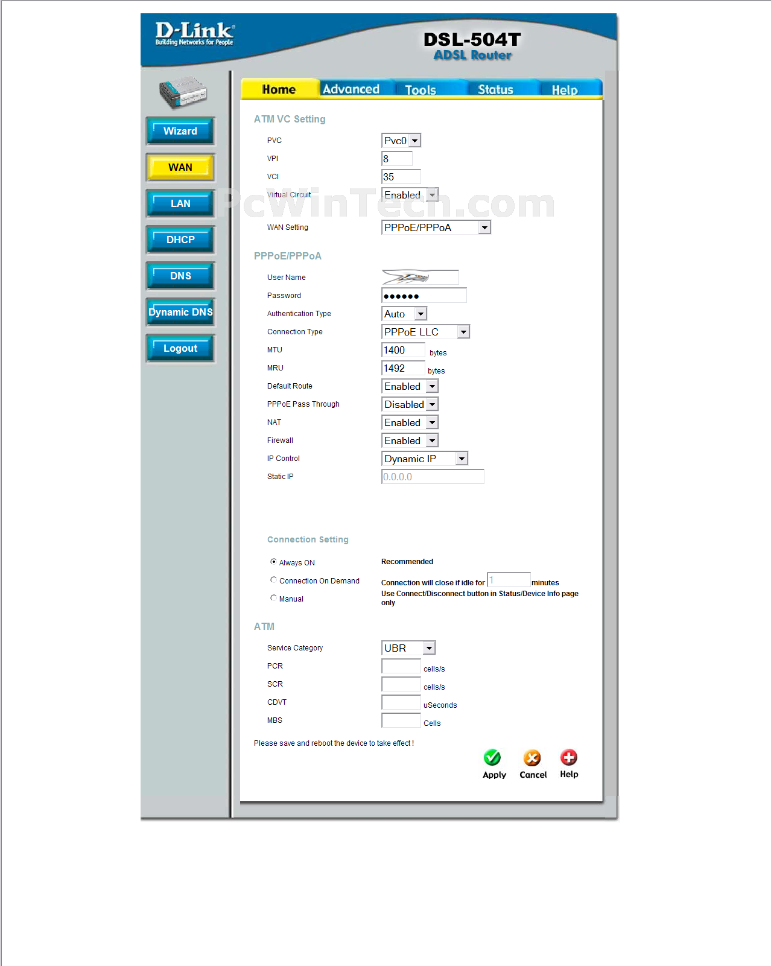771x966 pixels.
Task: Click the MRU input field
Action: click(x=403, y=368)
